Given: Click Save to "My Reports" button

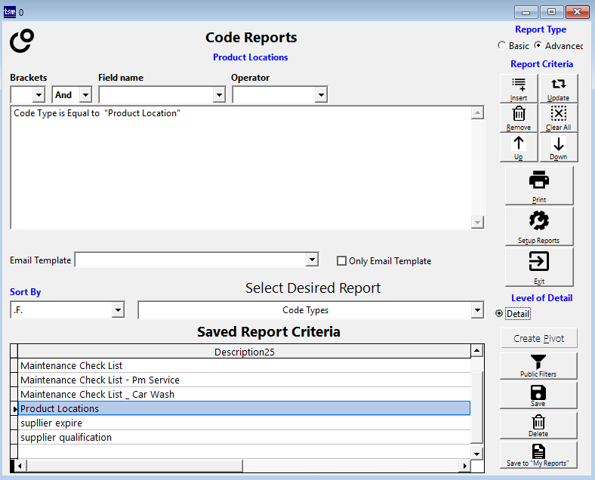Looking at the screenshot, I should (538, 455).
